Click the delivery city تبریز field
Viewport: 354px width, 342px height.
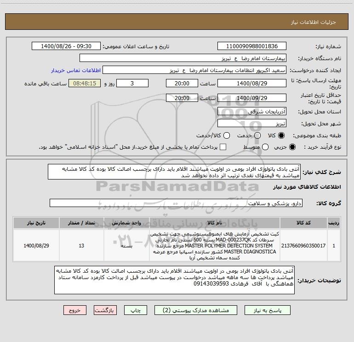[252, 123]
